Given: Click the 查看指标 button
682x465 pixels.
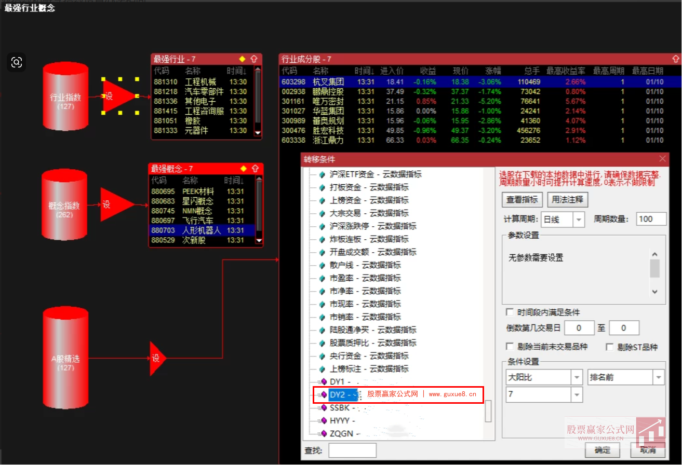Looking at the screenshot, I should coord(521,199).
